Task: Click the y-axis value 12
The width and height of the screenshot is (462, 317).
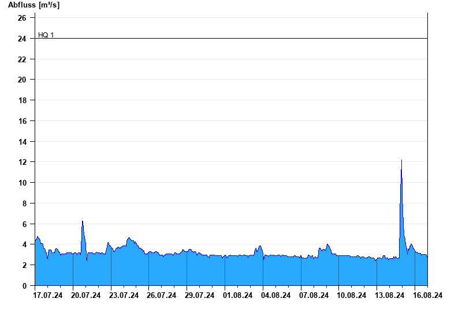Action: [x=22, y=162]
